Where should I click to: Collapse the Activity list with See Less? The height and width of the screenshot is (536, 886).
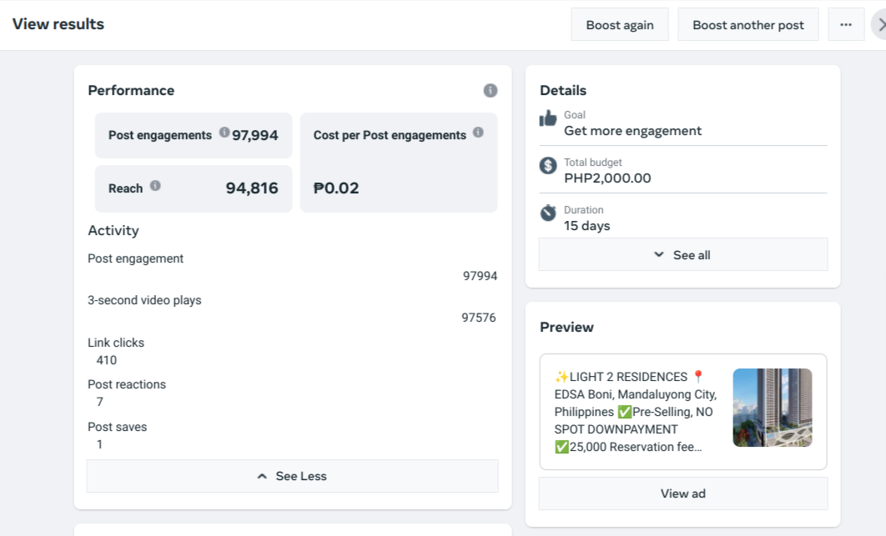(x=292, y=476)
